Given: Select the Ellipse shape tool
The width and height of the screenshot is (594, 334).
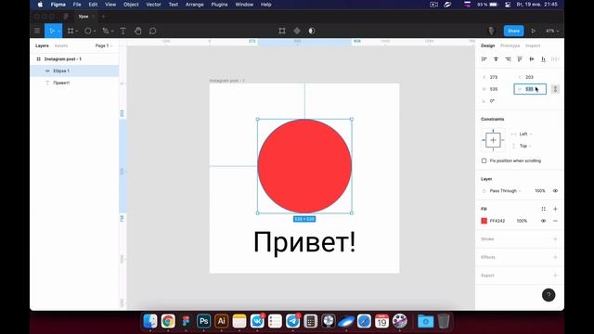Looking at the screenshot, I should coord(88,31).
